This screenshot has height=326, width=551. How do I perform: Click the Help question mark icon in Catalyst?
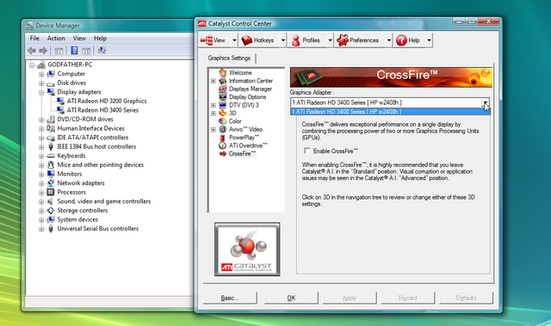(401, 40)
